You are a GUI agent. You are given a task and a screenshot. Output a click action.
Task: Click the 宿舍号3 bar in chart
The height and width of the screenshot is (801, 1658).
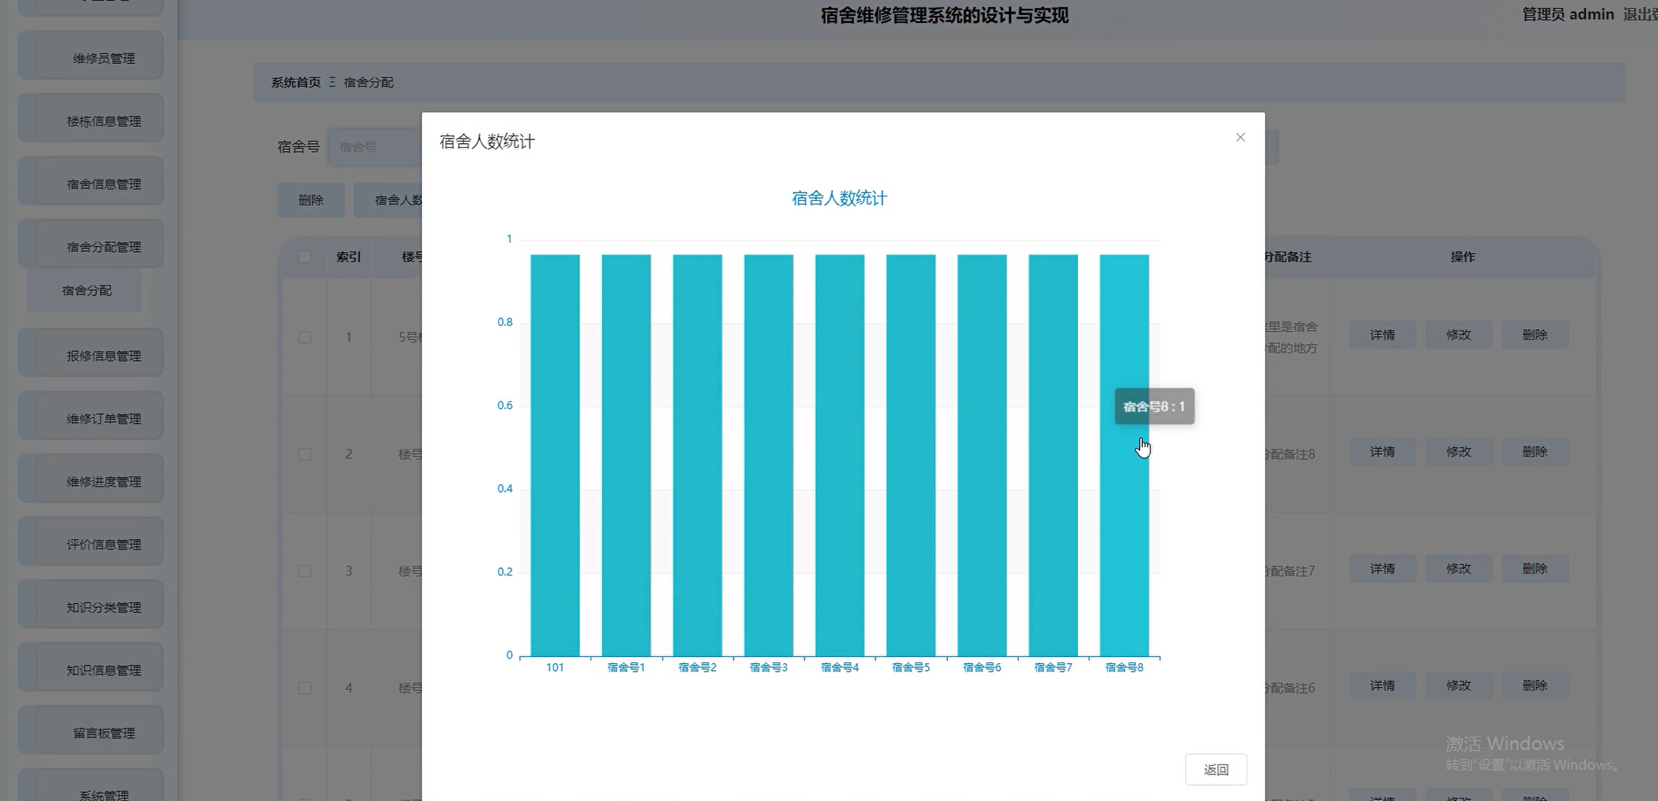tap(769, 455)
